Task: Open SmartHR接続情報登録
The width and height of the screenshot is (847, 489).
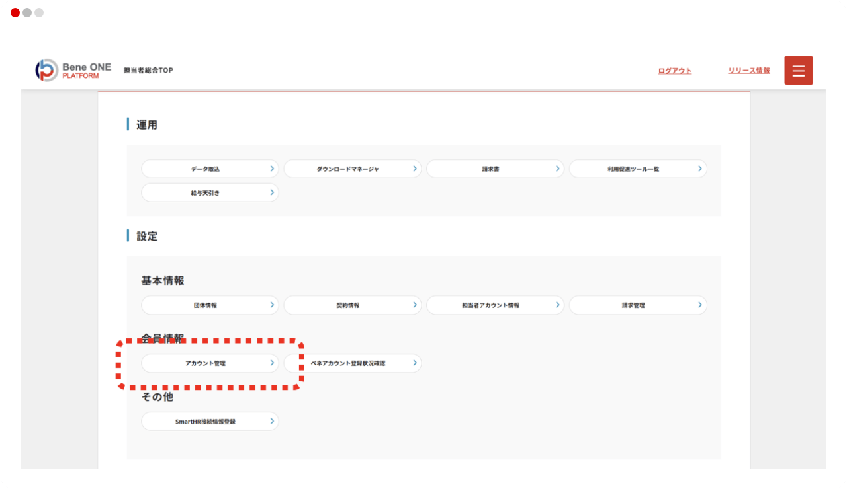Action: click(x=210, y=422)
